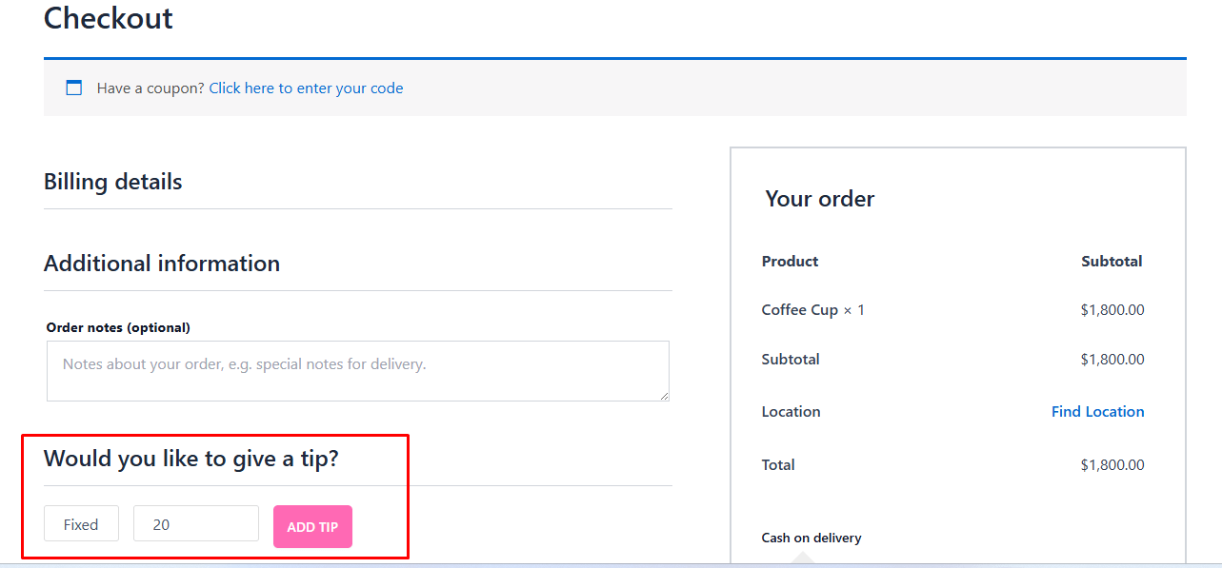
Task: Open the Find Location link
Action: [1097, 412]
